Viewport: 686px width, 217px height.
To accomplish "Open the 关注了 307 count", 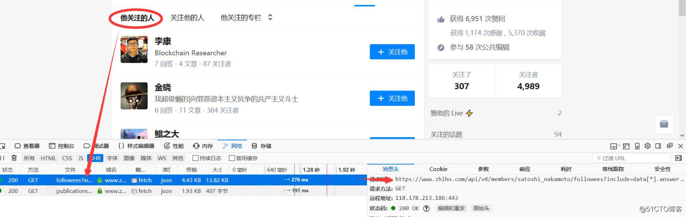I will pyautogui.click(x=462, y=81).
